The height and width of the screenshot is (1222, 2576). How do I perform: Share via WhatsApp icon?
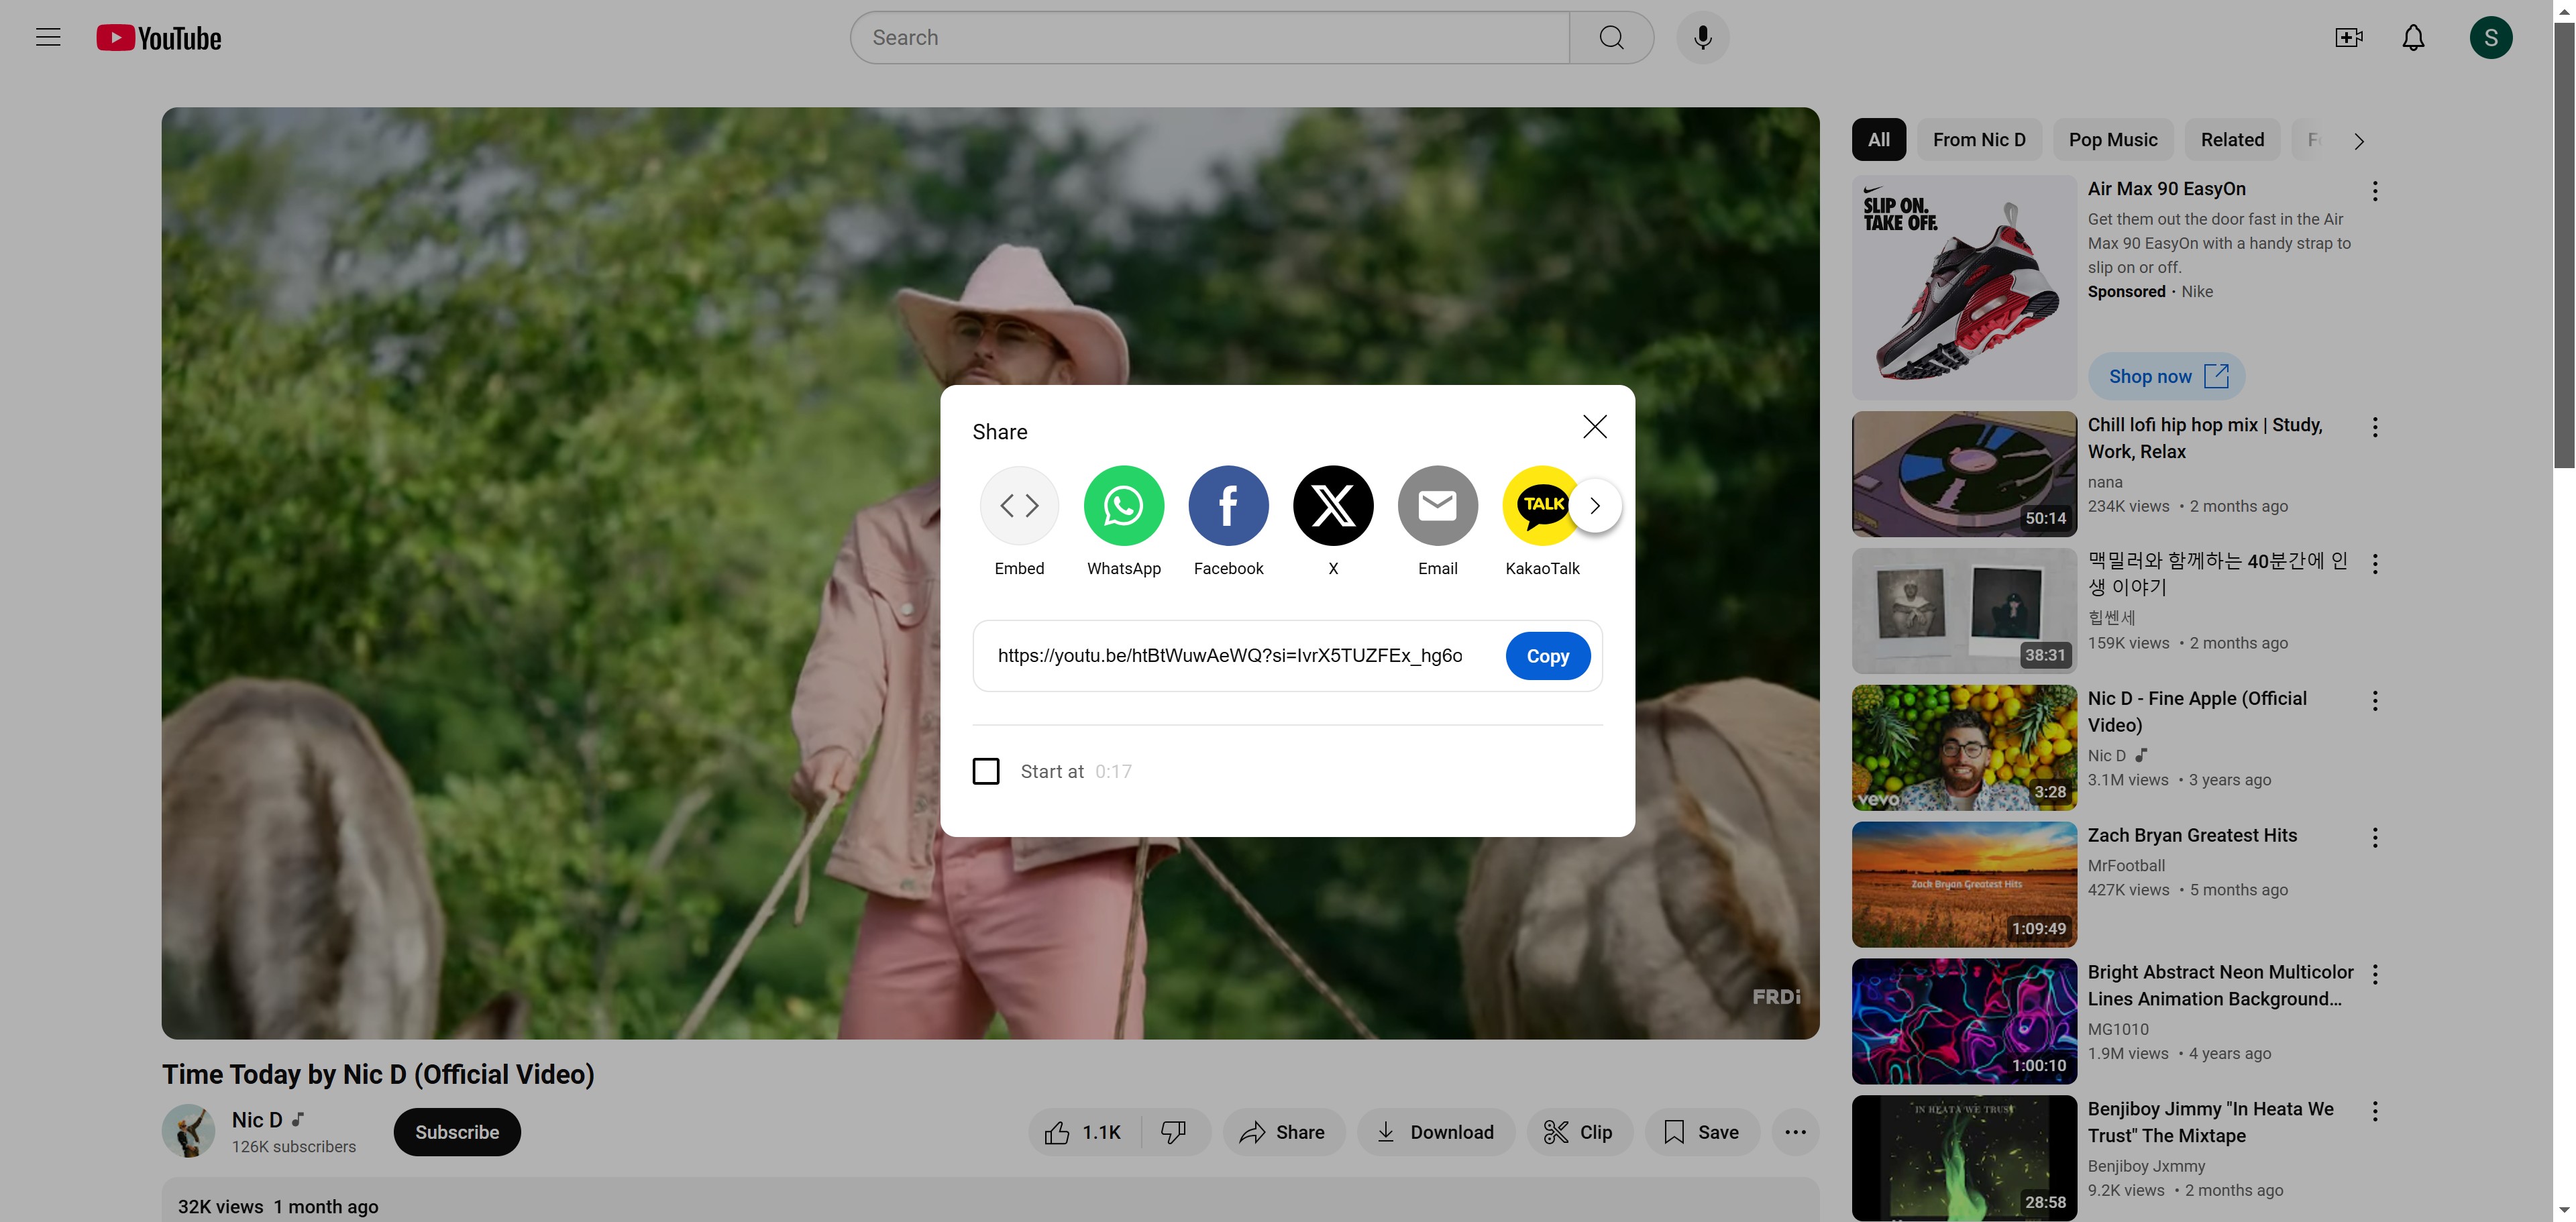pyautogui.click(x=1123, y=506)
